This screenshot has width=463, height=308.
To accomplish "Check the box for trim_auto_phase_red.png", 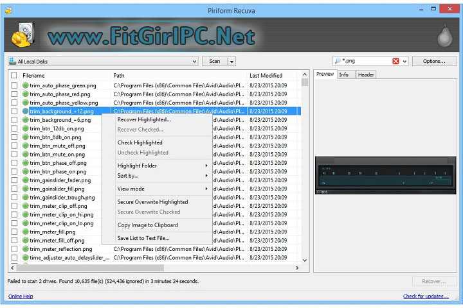I will click(14, 94).
